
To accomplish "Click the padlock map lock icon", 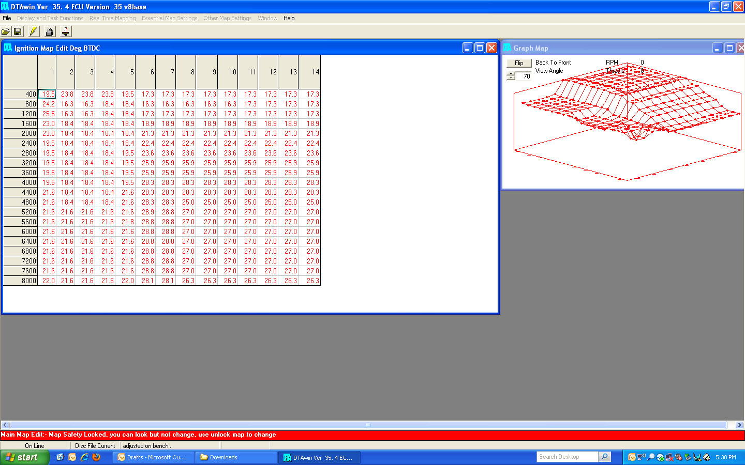I will (50, 32).
